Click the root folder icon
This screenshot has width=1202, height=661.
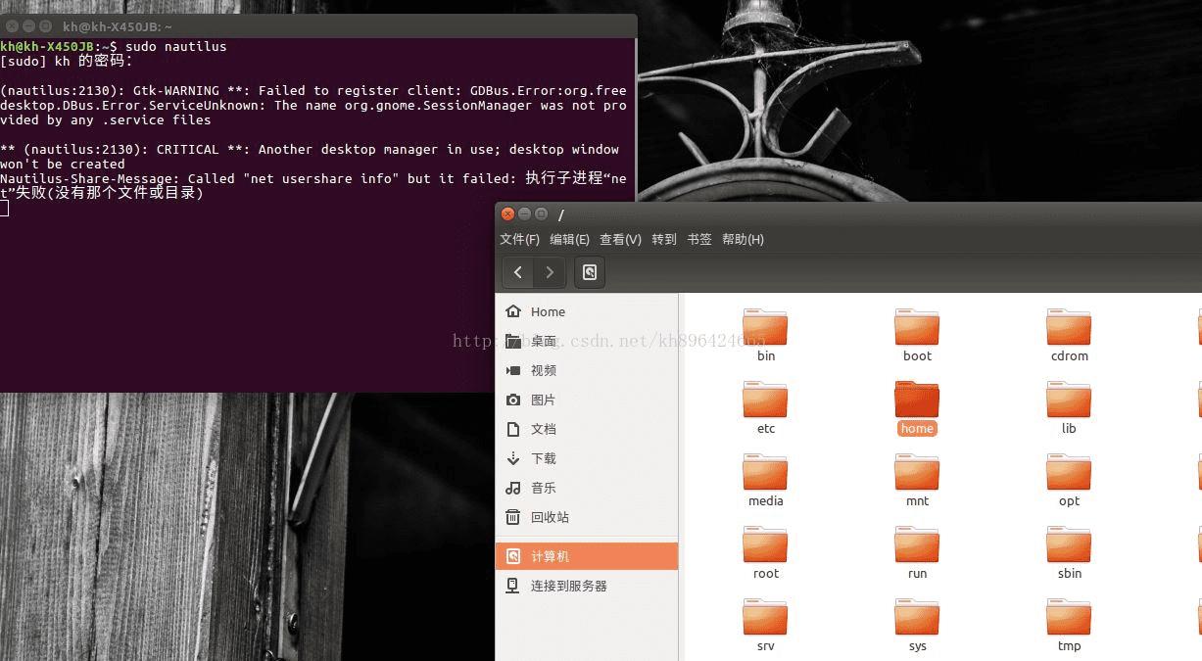pyautogui.click(x=765, y=544)
